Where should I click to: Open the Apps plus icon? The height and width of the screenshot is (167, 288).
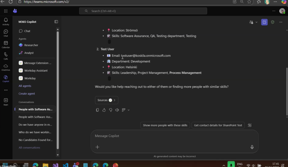[x=6, y=102]
